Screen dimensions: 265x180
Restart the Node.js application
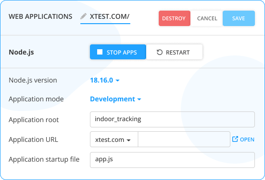coord(174,52)
